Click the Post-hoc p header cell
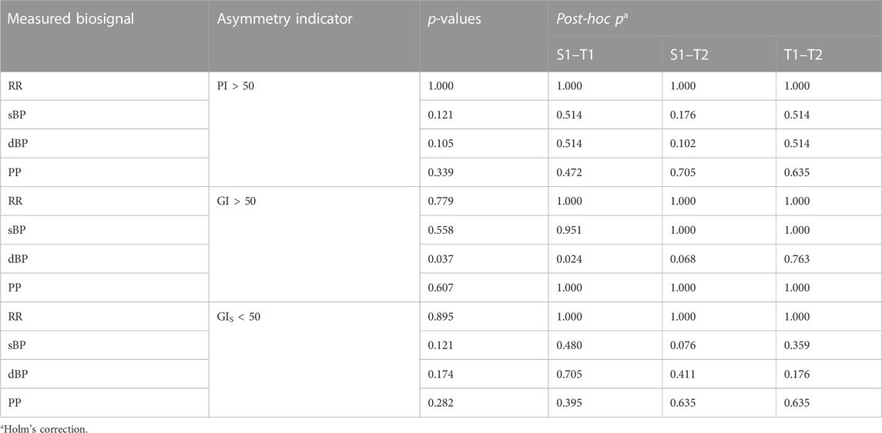The image size is (882, 433). pyautogui.click(x=715, y=18)
